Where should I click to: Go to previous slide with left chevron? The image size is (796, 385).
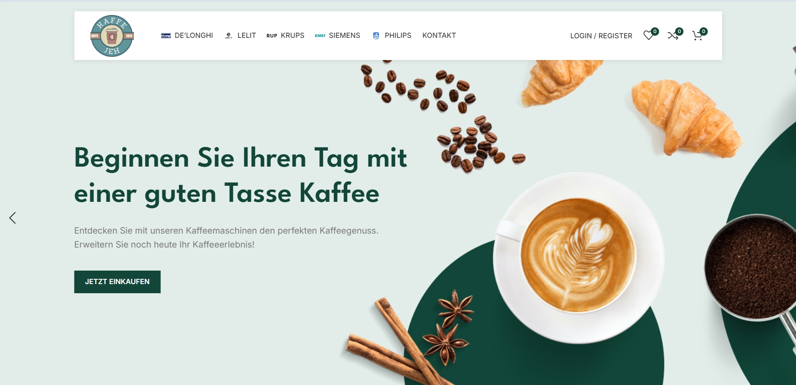[x=13, y=218]
